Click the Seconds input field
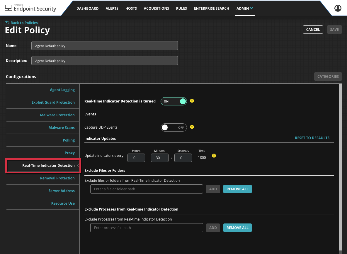This screenshot has width=347, height=254. (x=183, y=158)
